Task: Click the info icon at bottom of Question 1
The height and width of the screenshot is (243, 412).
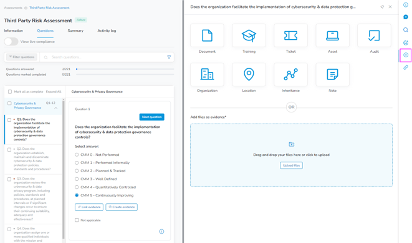Action: (x=161, y=231)
